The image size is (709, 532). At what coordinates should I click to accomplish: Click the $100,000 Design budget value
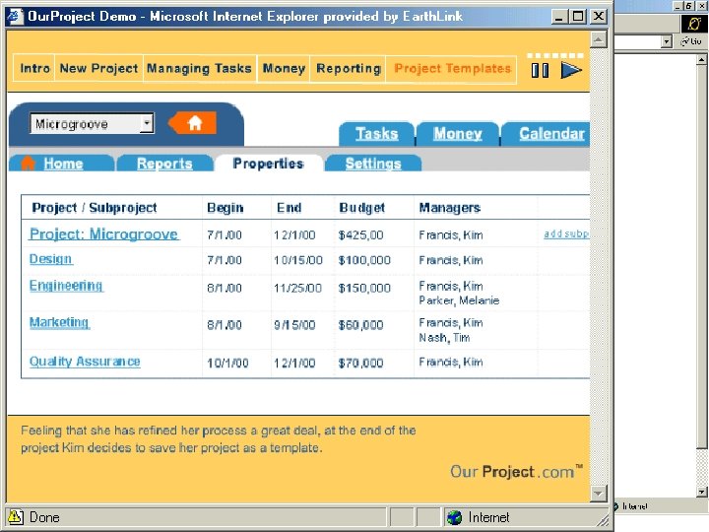pos(364,260)
